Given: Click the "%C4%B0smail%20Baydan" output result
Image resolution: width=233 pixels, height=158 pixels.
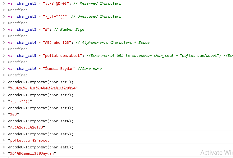Looking at the screenshot, I should (32, 153).
